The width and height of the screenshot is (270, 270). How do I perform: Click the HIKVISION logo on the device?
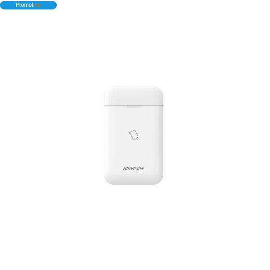tap(134, 168)
